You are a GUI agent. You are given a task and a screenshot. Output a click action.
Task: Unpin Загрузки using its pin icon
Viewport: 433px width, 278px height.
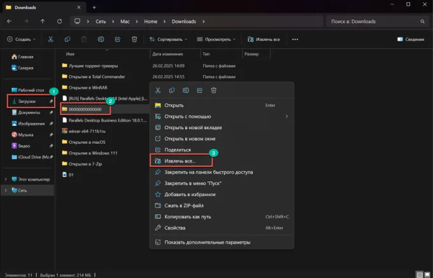51,102
